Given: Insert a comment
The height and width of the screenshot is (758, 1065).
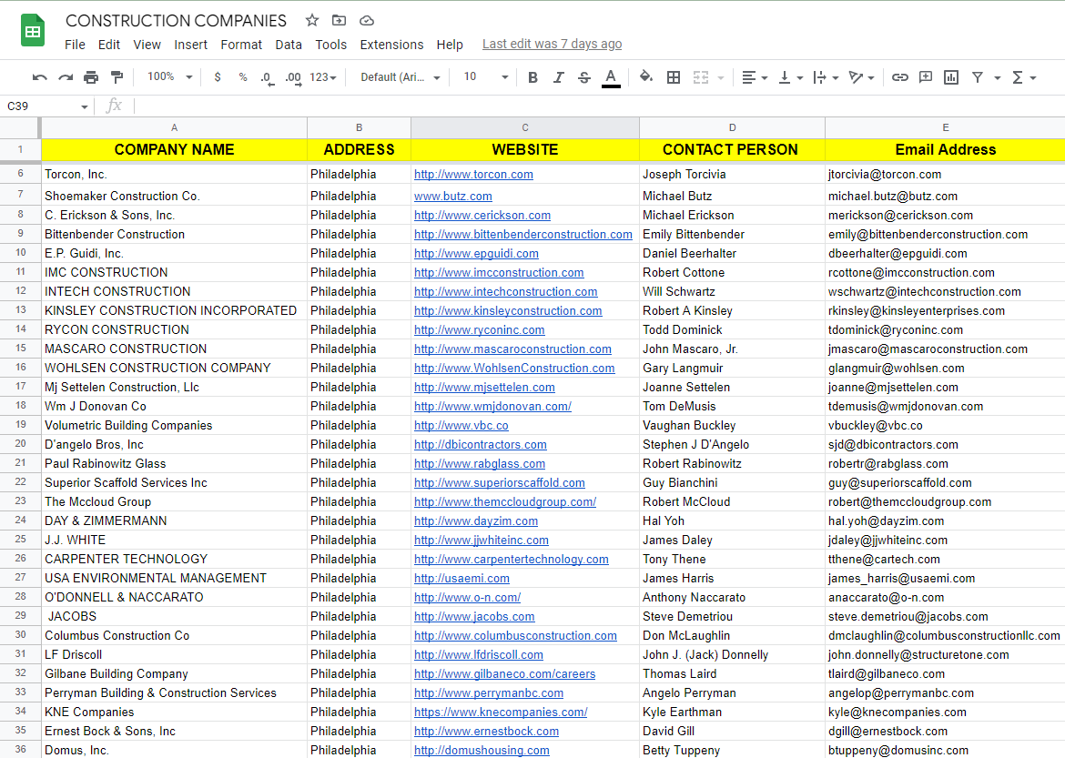Looking at the screenshot, I should point(925,77).
